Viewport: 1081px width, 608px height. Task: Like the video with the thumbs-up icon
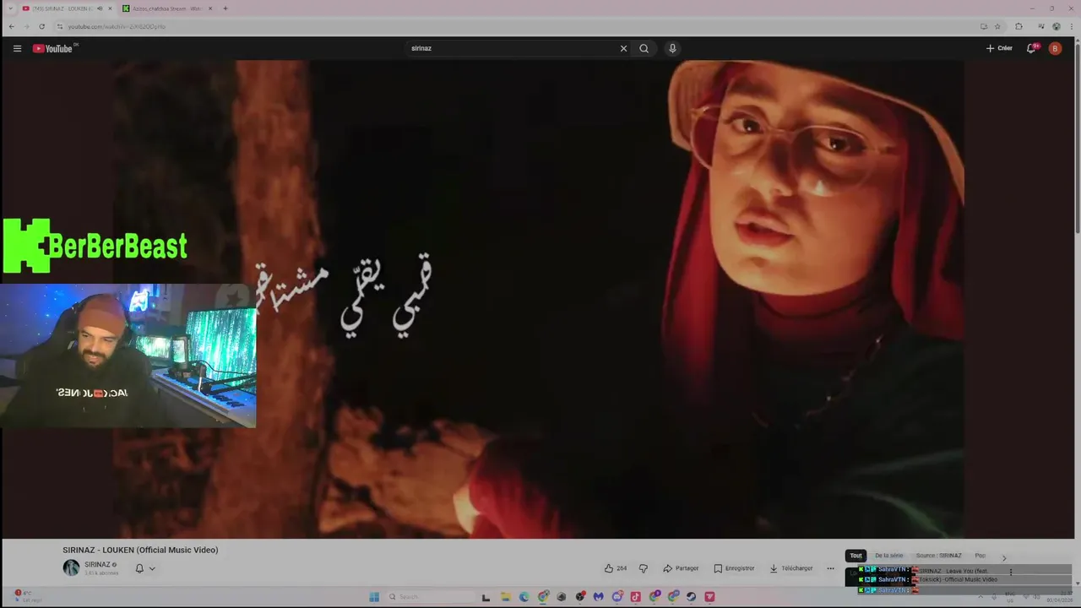click(616, 568)
